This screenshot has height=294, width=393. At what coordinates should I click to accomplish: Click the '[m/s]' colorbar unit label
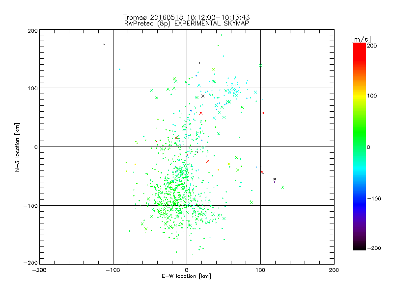[x=361, y=39]
